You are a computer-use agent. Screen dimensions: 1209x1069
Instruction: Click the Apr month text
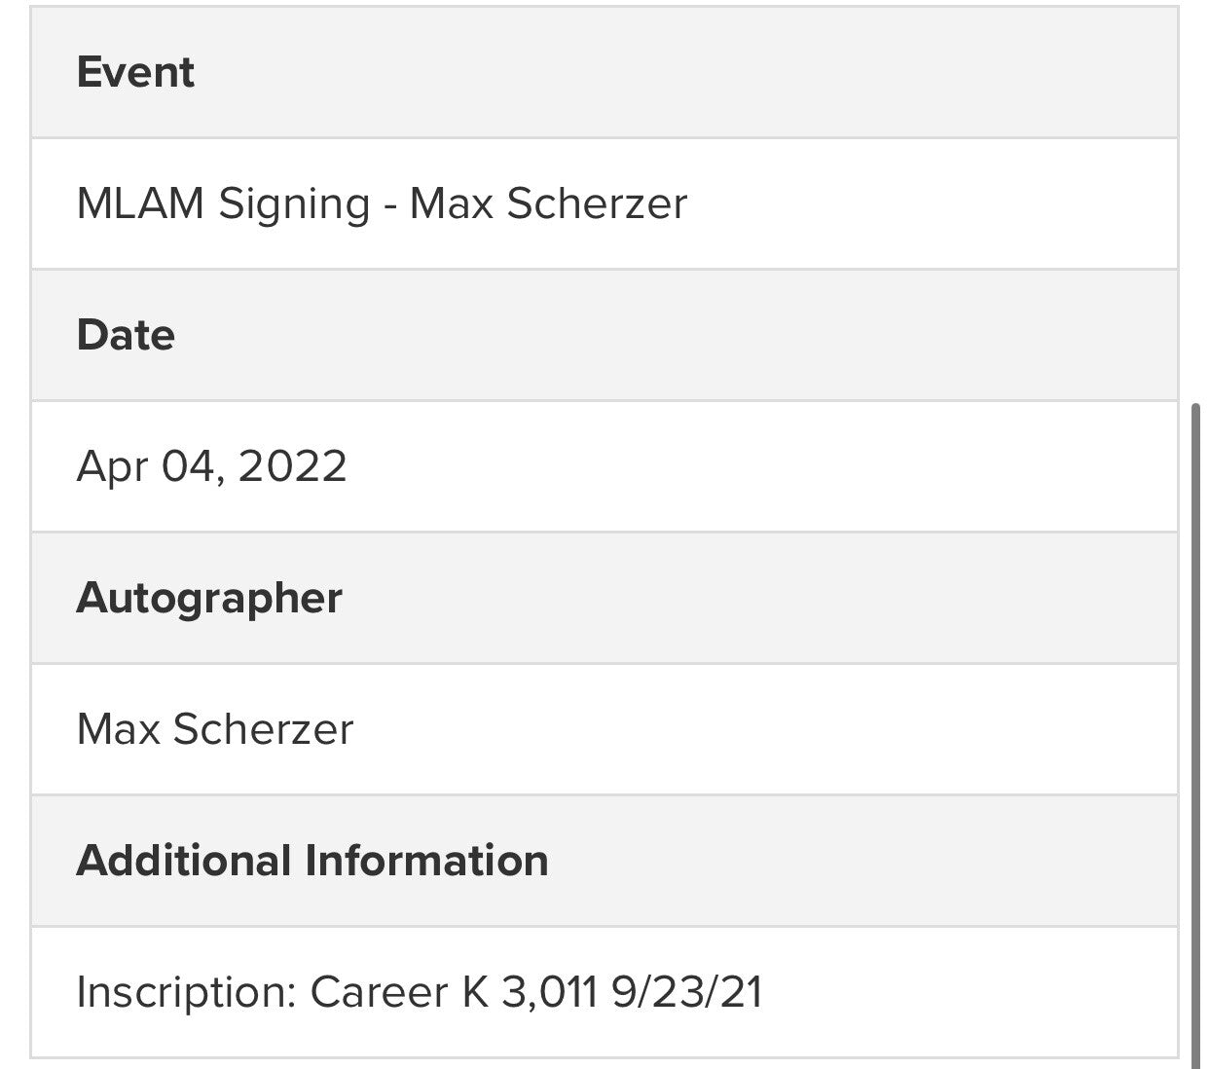click(112, 466)
